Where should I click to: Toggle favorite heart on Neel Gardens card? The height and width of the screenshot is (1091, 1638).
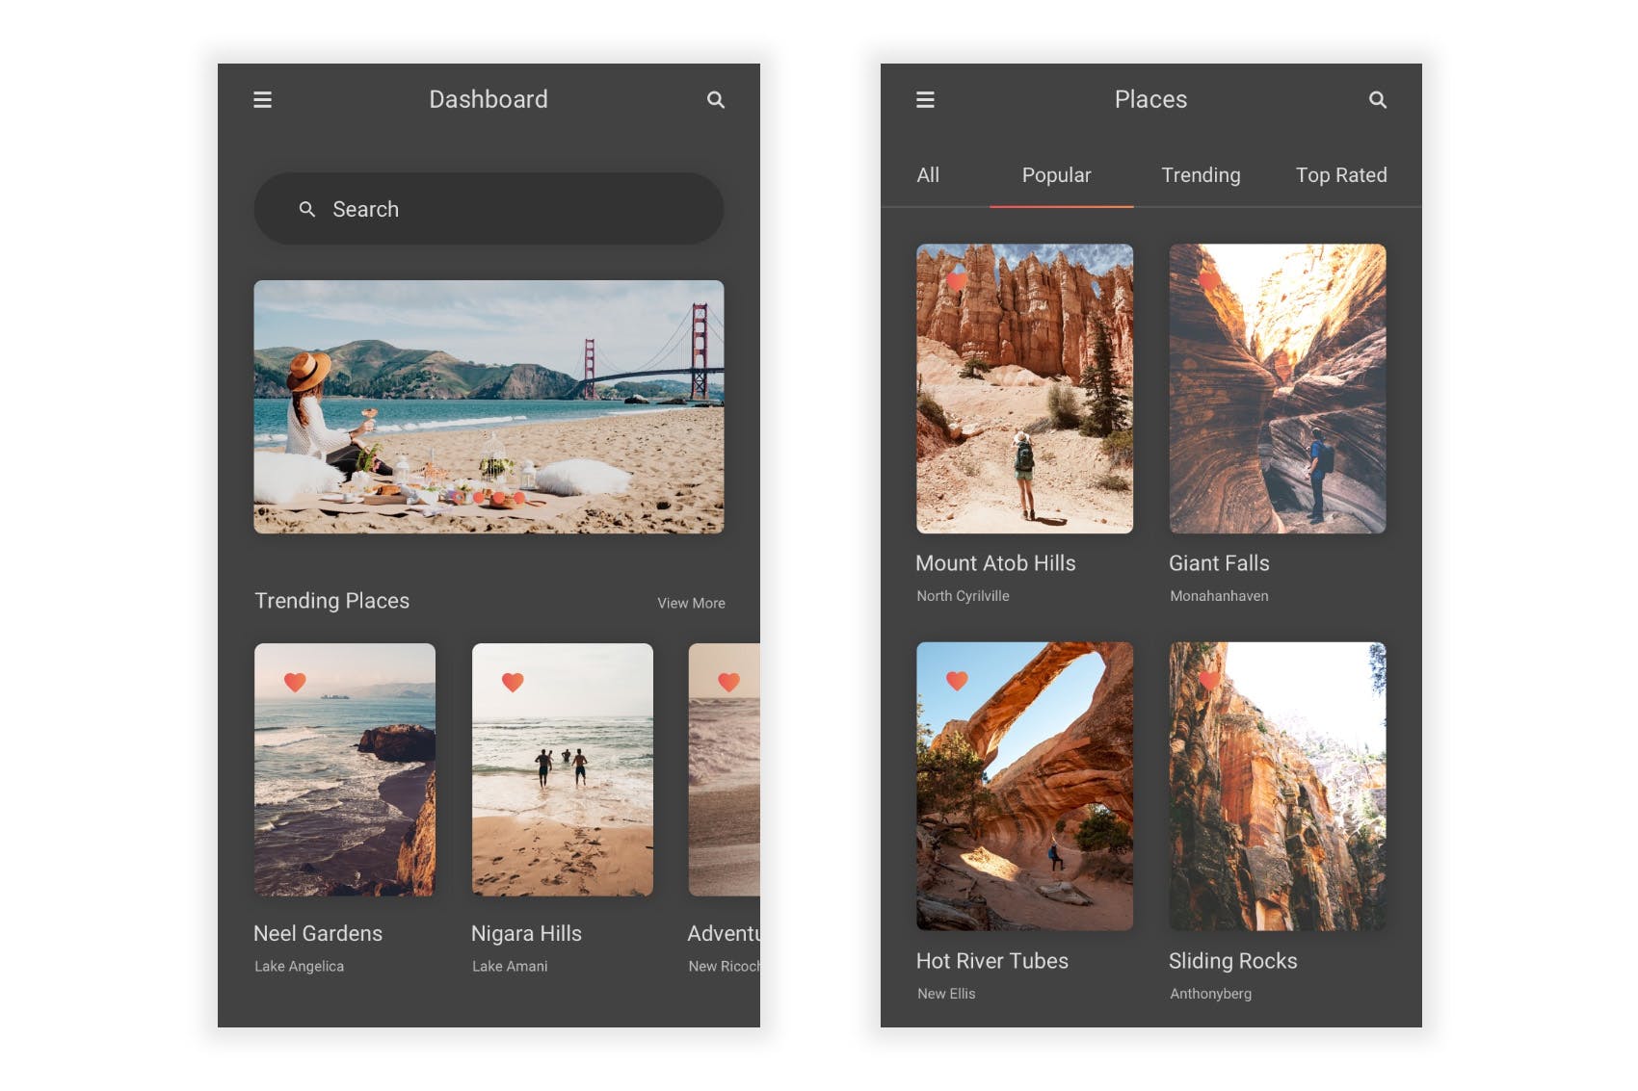[x=295, y=682]
